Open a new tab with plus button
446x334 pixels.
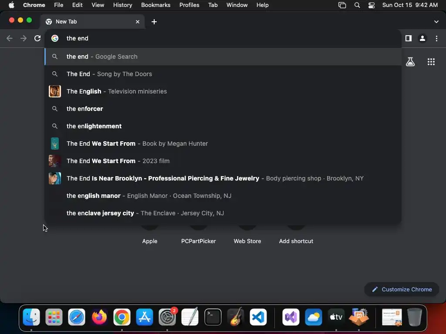click(154, 22)
